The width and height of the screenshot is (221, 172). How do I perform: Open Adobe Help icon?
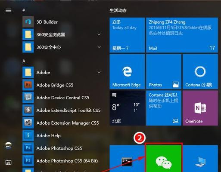[28, 135]
